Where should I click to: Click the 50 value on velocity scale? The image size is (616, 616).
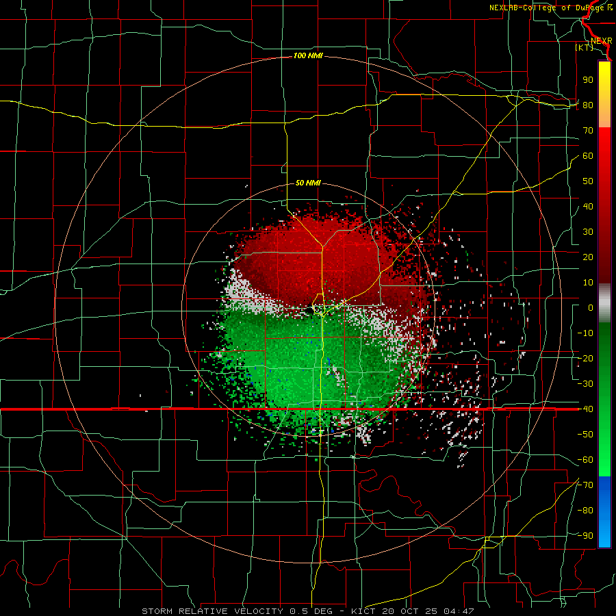pos(588,181)
